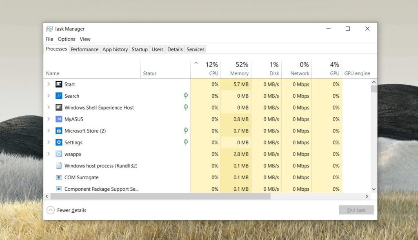Image resolution: width=418 pixels, height=240 pixels.
Task: Collapse the Fewer details panel
Action: 51,210
